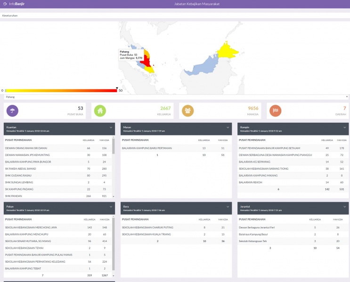Click row SMK SUNGAI LEMBING
This screenshot has width=350, height=282.
click(x=58, y=182)
